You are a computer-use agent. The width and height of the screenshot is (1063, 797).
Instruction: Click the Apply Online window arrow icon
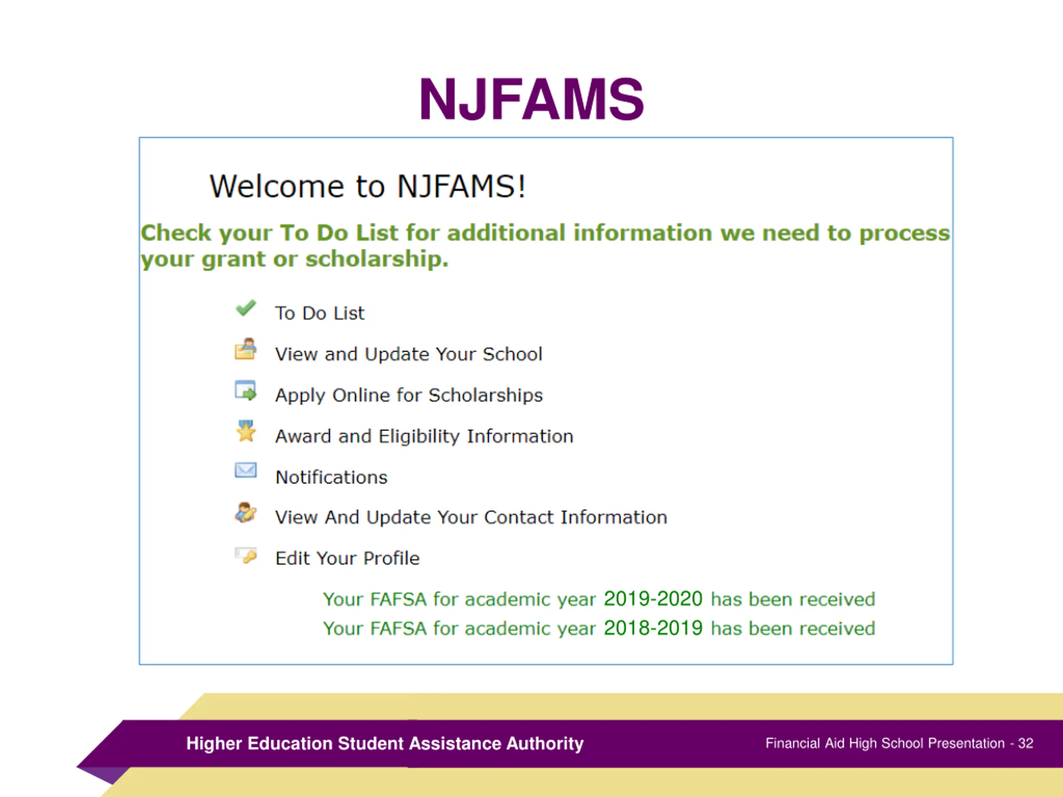245,391
